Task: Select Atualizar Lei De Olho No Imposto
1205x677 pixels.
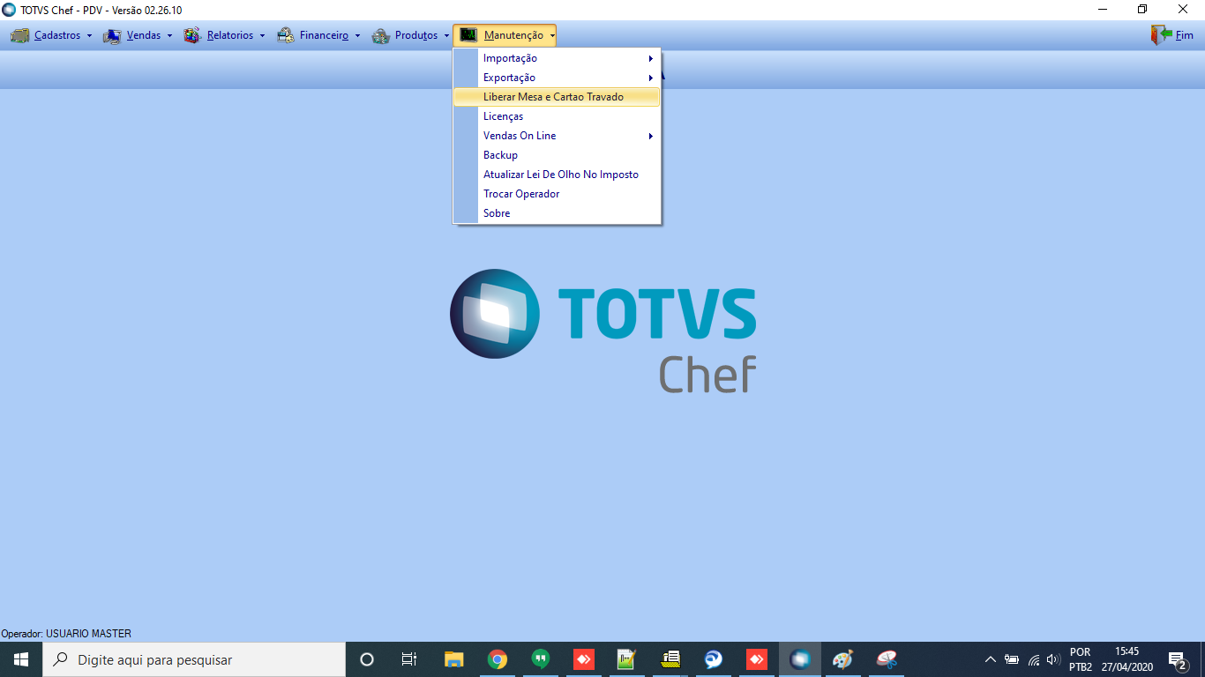Action: tap(557, 175)
